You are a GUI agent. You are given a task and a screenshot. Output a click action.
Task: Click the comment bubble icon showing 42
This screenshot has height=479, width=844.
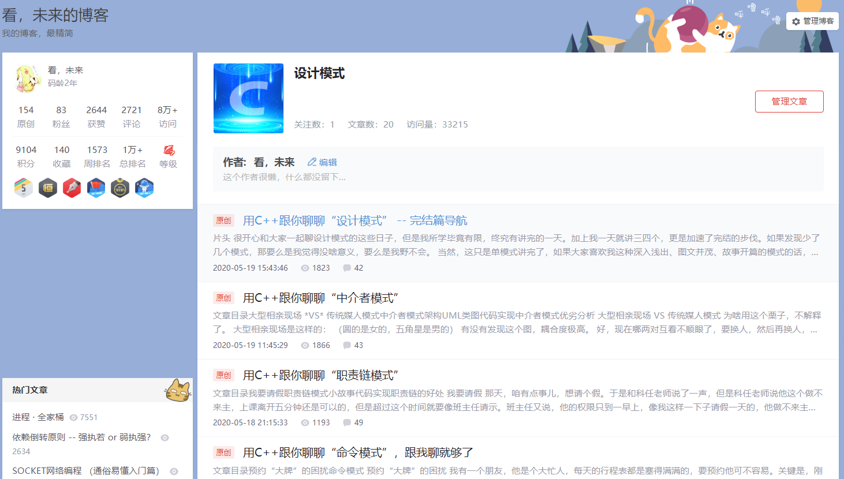347,268
